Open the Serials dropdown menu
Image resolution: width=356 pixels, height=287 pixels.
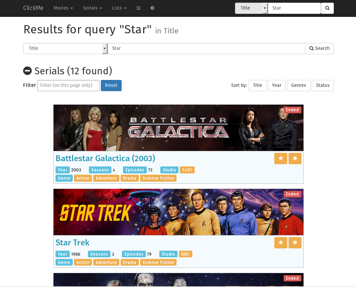tap(93, 8)
